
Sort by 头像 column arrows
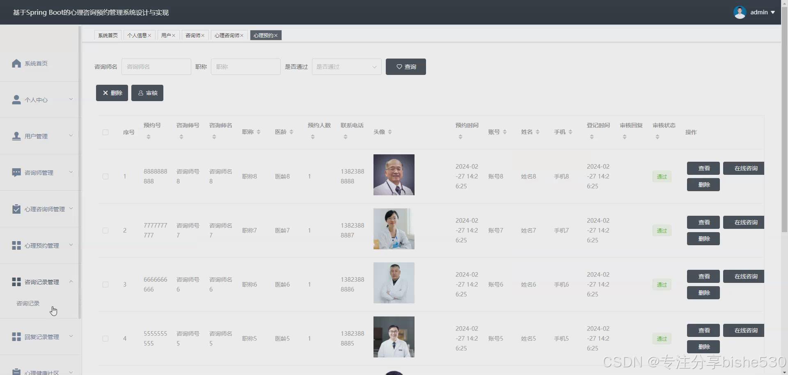point(390,132)
